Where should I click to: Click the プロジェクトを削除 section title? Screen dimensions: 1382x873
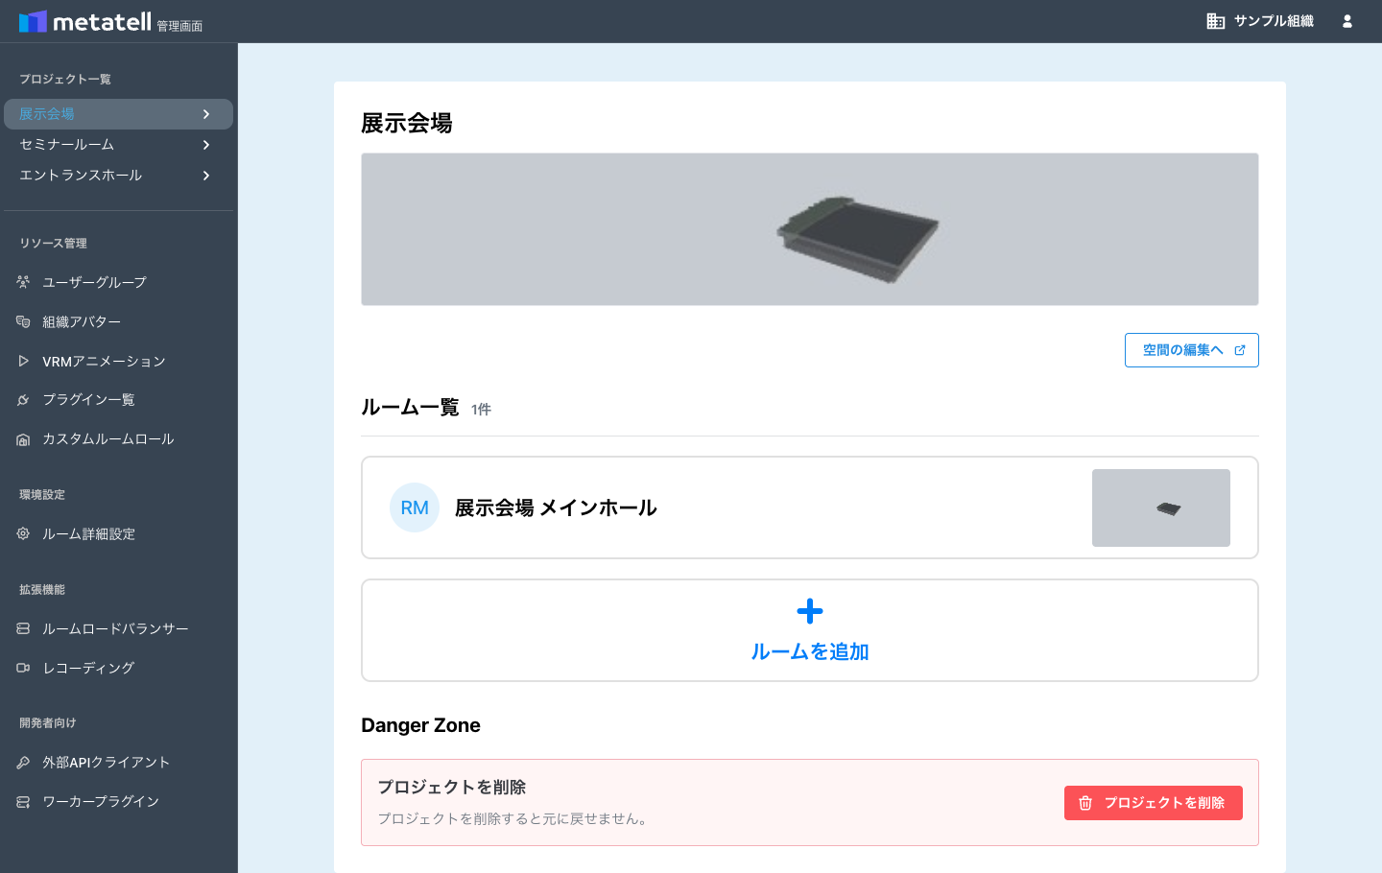[452, 787]
